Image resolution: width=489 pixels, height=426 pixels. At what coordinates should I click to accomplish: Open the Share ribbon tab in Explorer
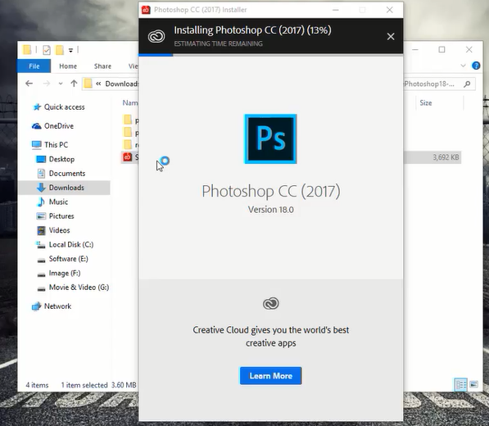click(x=102, y=66)
